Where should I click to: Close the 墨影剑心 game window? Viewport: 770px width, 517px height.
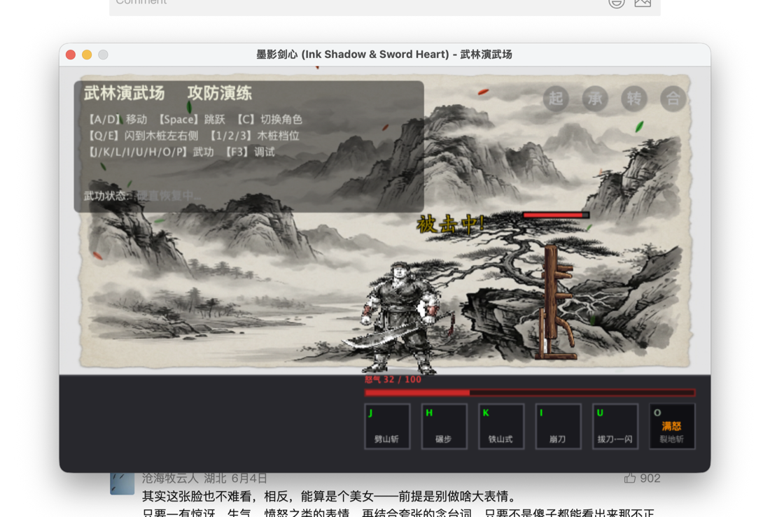(x=71, y=55)
